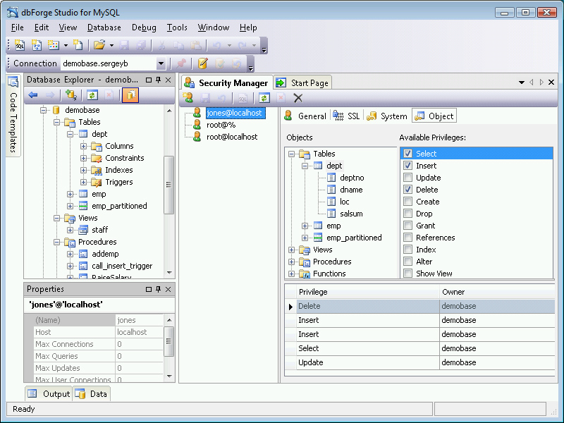This screenshot has height=423, width=564.
Task: Open the Data panel tab
Action: point(92,394)
